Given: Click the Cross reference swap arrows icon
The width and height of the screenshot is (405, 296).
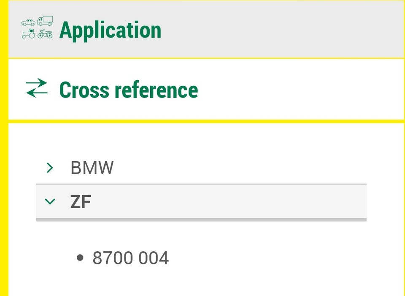Looking at the screenshot, I should [37, 88].
